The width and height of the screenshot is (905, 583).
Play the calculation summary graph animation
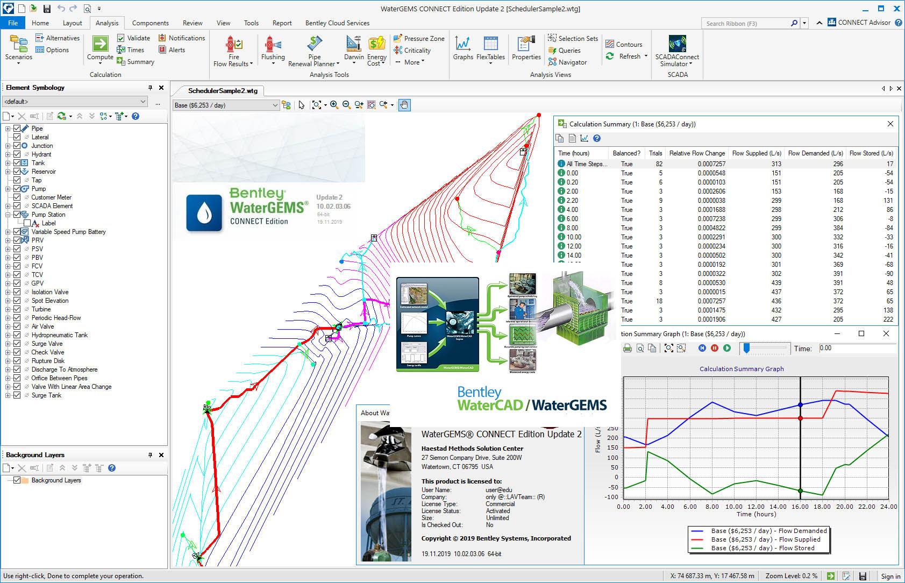pos(727,348)
